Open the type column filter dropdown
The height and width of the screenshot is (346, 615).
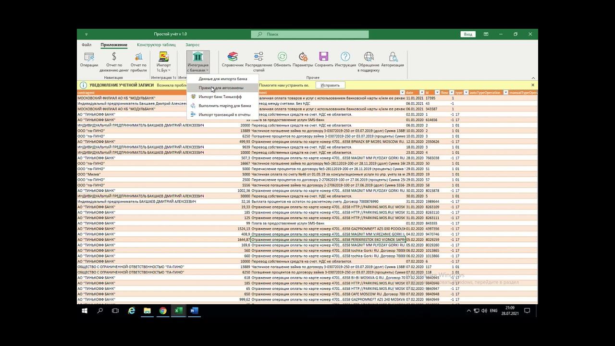tap(466, 92)
